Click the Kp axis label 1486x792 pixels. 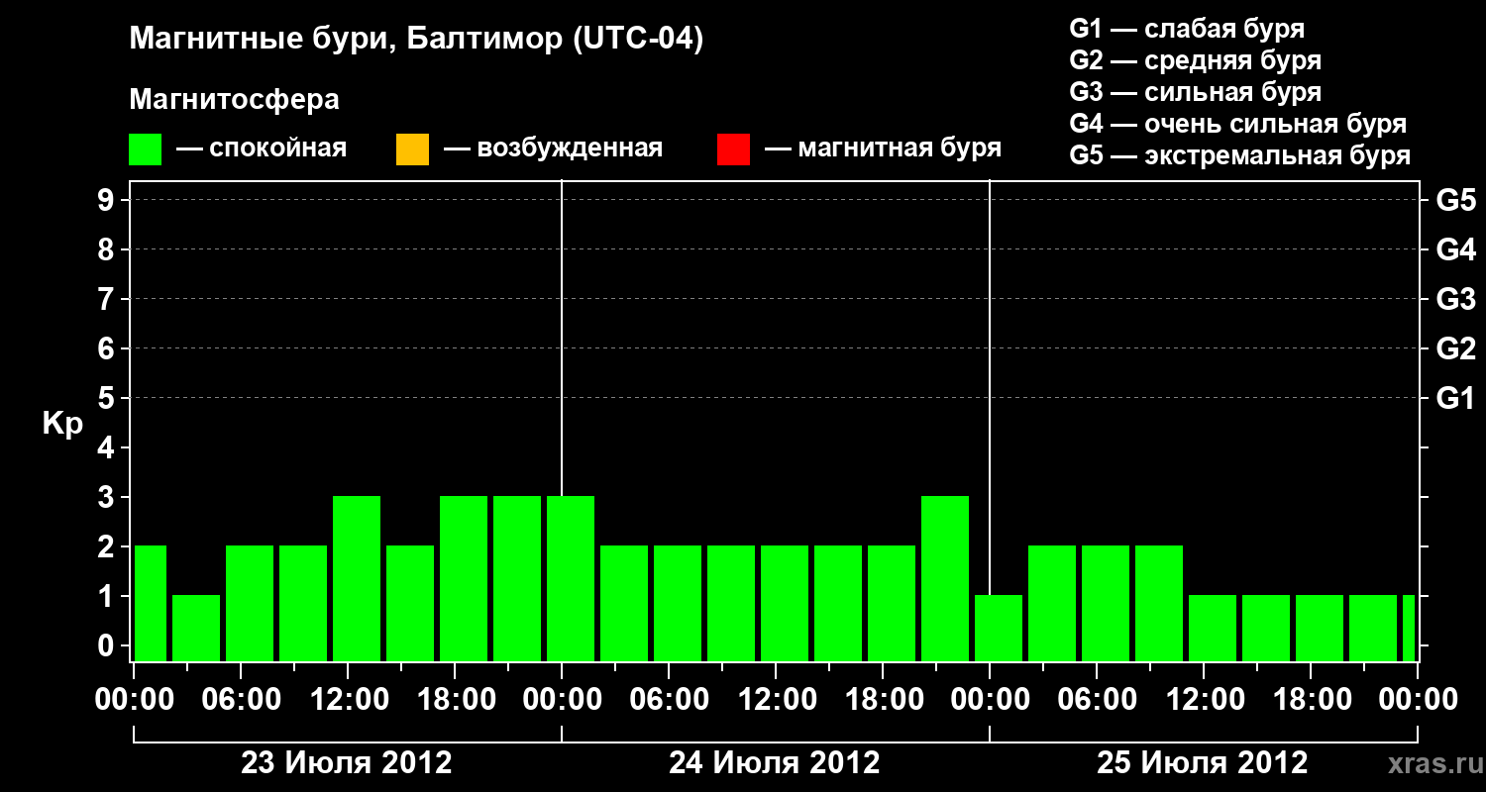[x=62, y=425]
